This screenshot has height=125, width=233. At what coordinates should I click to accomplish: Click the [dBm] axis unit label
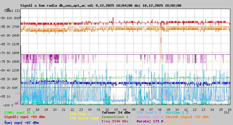(8, 11)
